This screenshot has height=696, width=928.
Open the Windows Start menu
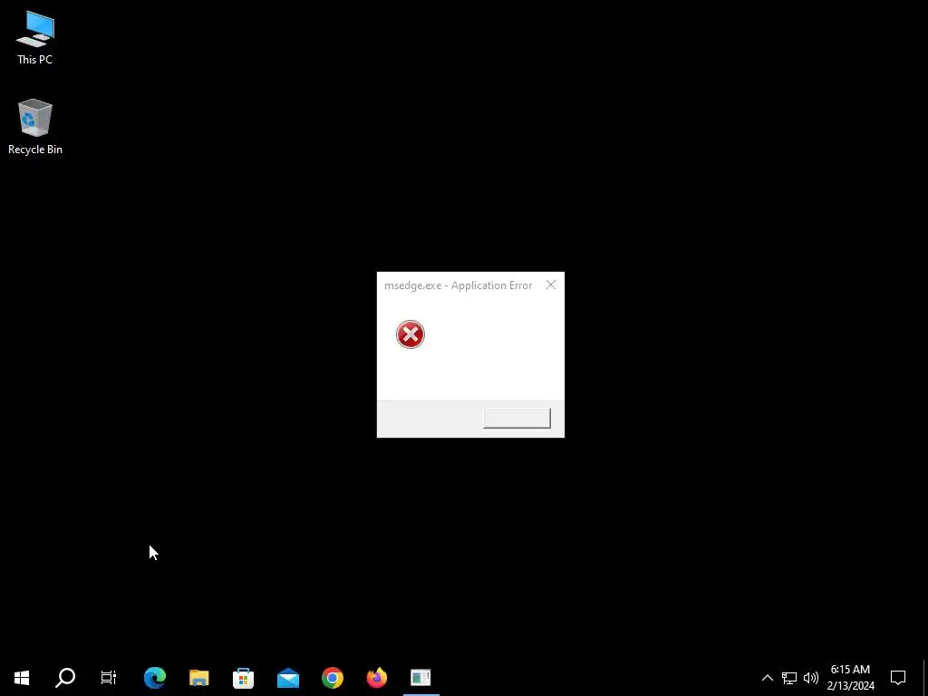click(x=22, y=677)
